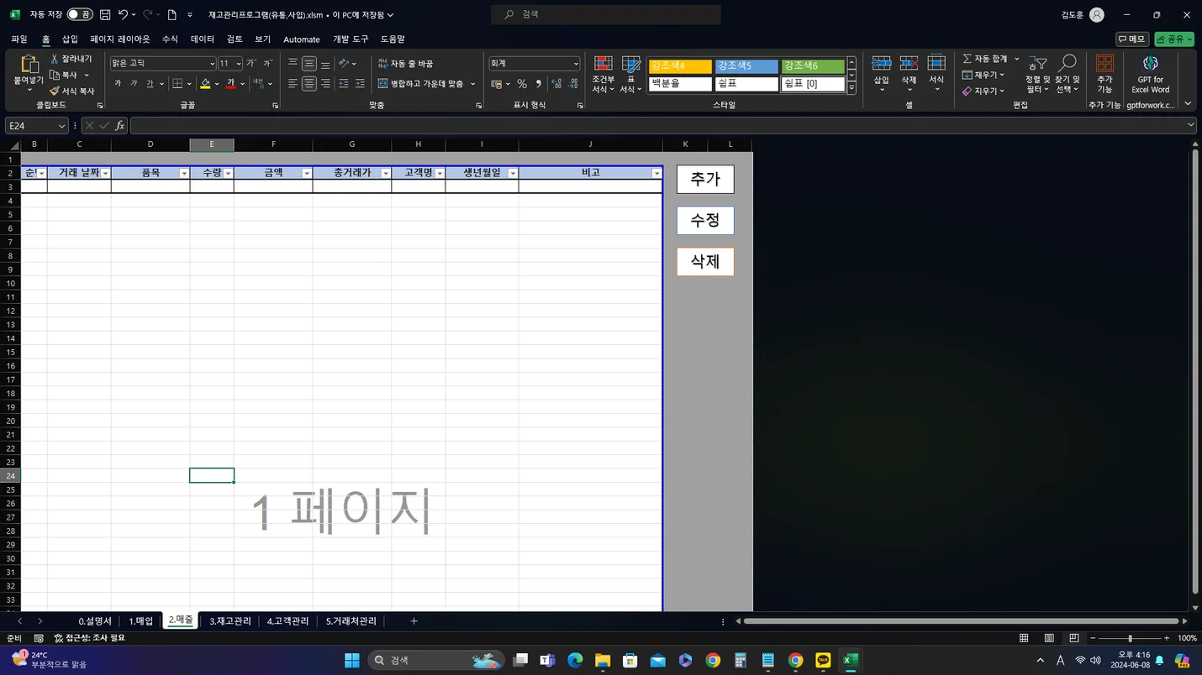This screenshot has width=1202, height=675.
Task: Launch GPT for Excel Word add-in
Action: point(1150,75)
